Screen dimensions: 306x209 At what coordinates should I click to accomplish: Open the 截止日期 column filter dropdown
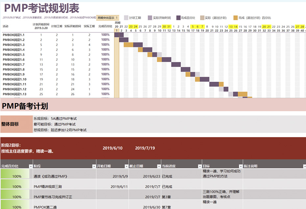[x=159, y=166]
